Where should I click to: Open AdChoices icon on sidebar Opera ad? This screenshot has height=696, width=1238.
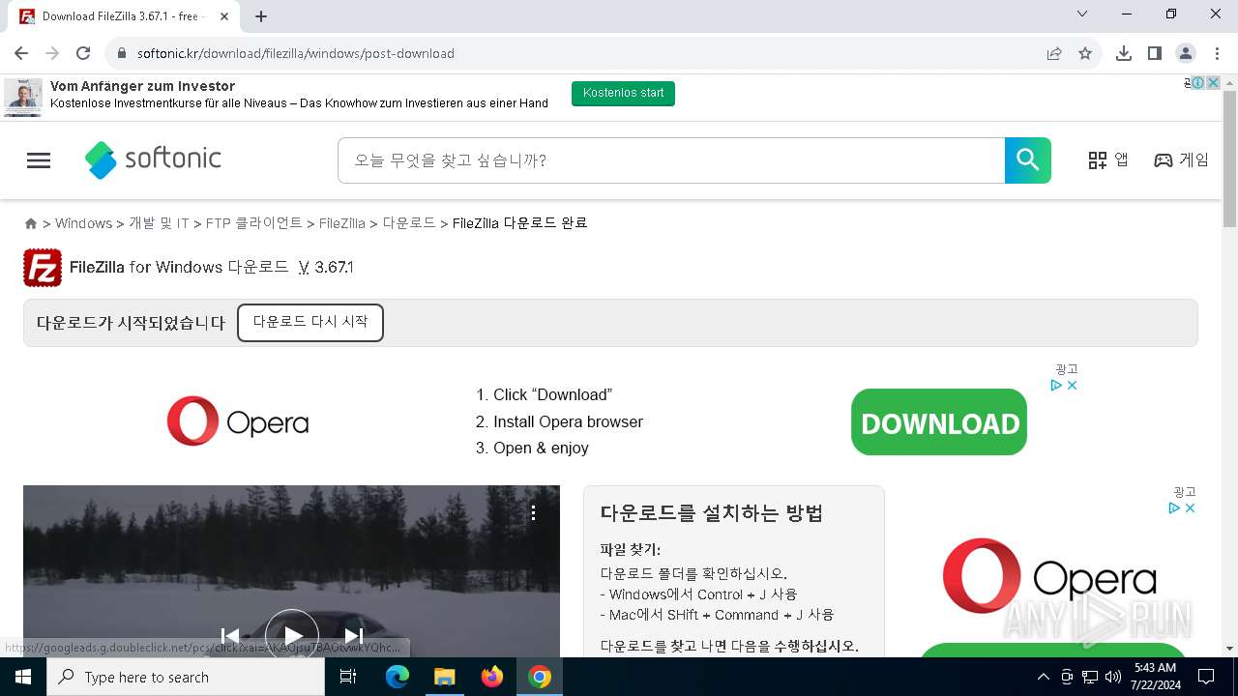[1175, 508]
